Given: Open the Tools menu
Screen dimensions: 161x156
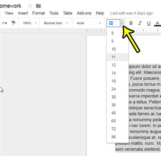Looking at the screenshot, I should click(x=54, y=13).
